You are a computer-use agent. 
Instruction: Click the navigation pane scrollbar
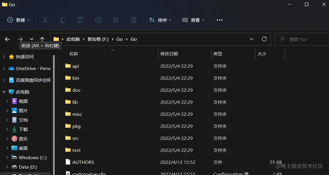coord(54,115)
